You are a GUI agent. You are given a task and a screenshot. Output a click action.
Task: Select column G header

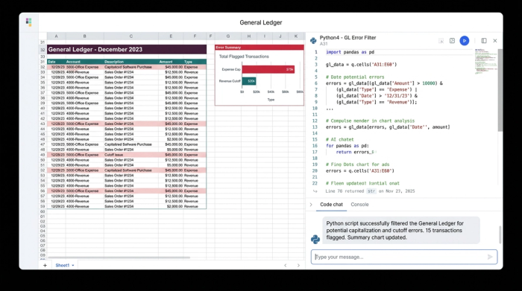click(228, 36)
